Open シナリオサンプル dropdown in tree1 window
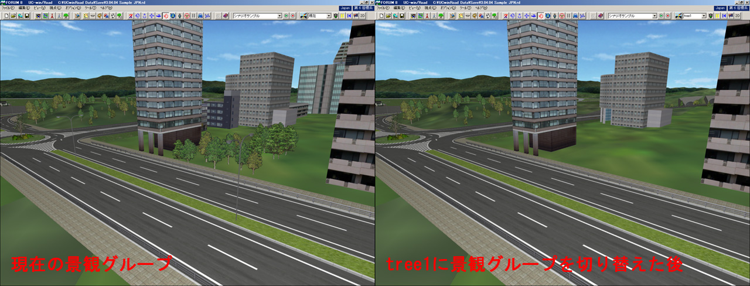The image size is (750, 286). click(654, 16)
